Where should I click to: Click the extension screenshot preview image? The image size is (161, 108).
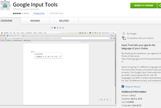coord(58,68)
